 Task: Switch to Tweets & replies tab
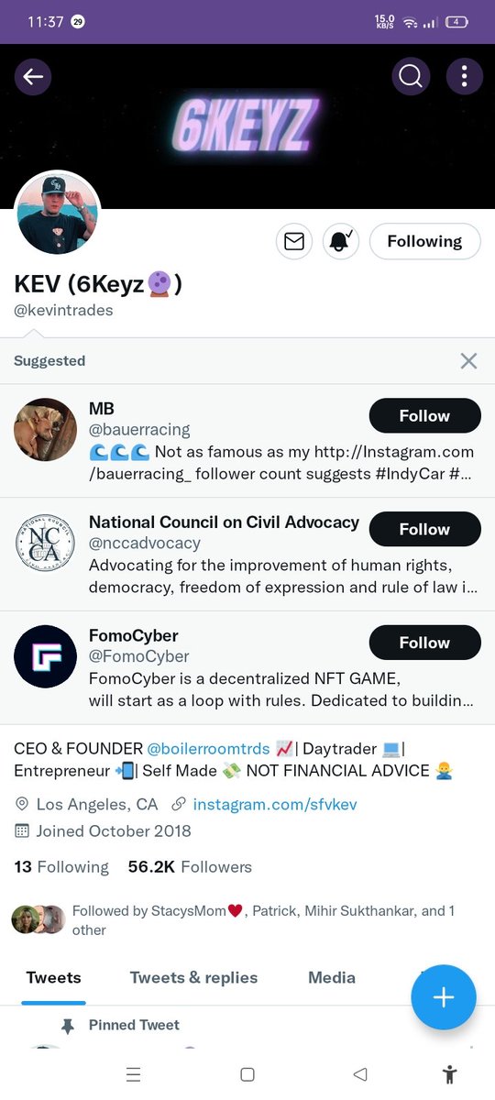[x=193, y=977]
